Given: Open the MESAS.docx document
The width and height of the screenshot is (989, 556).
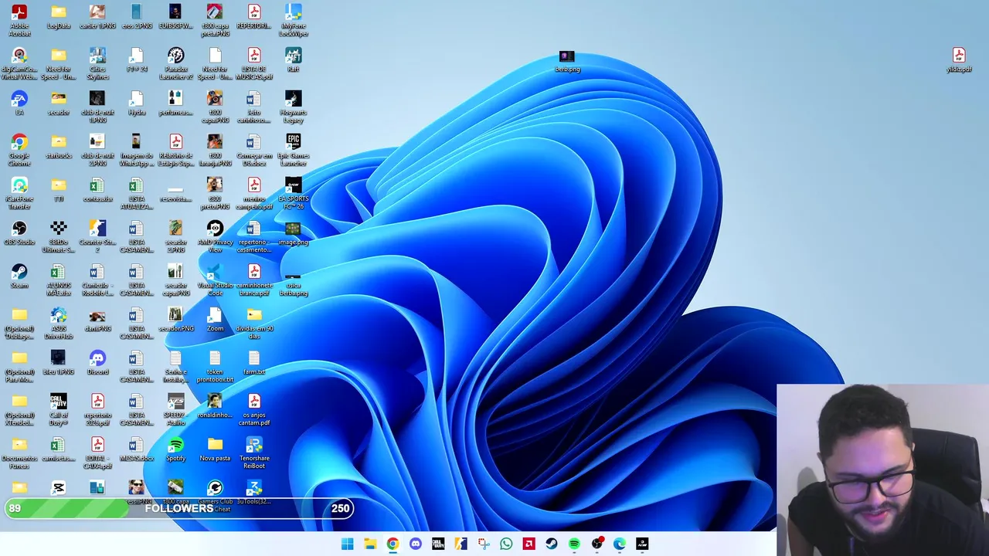Looking at the screenshot, I should [x=137, y=449].
